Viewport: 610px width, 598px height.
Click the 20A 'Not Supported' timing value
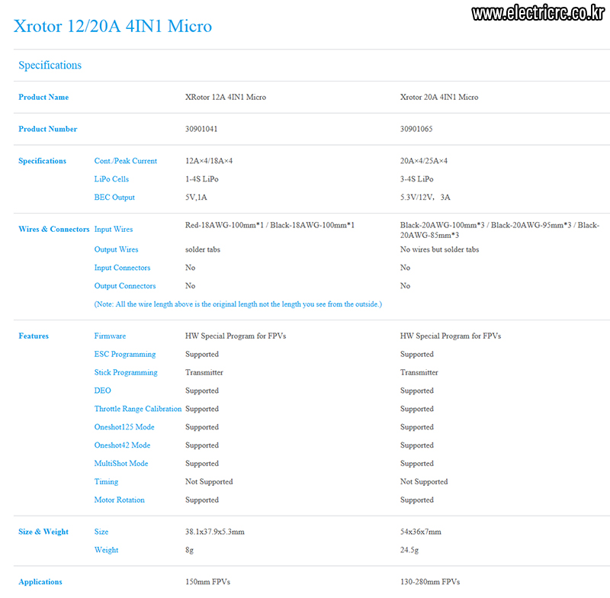click(x=424, y=481)
